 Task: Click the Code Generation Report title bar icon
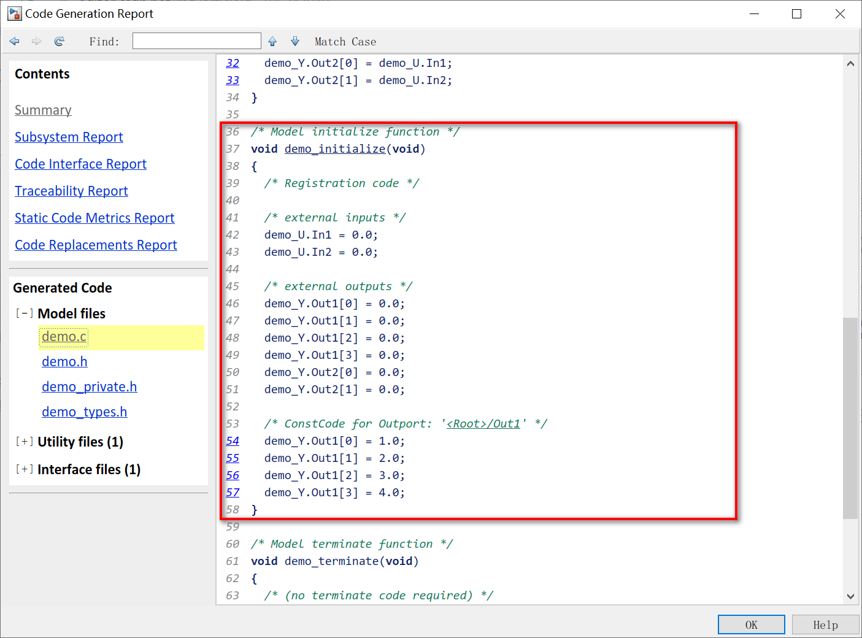point(13,13)
